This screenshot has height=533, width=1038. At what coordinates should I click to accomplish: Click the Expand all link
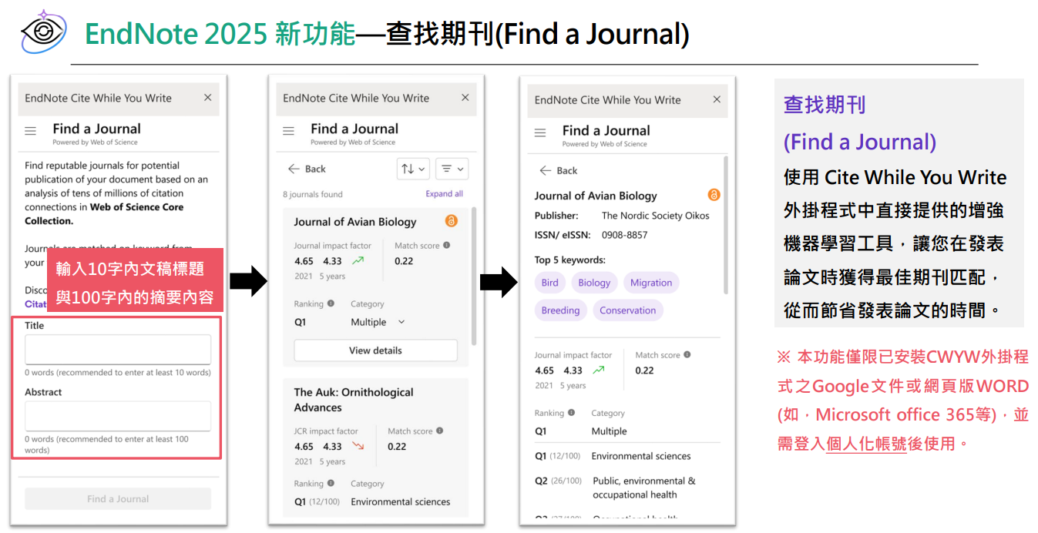coord(445,193)
